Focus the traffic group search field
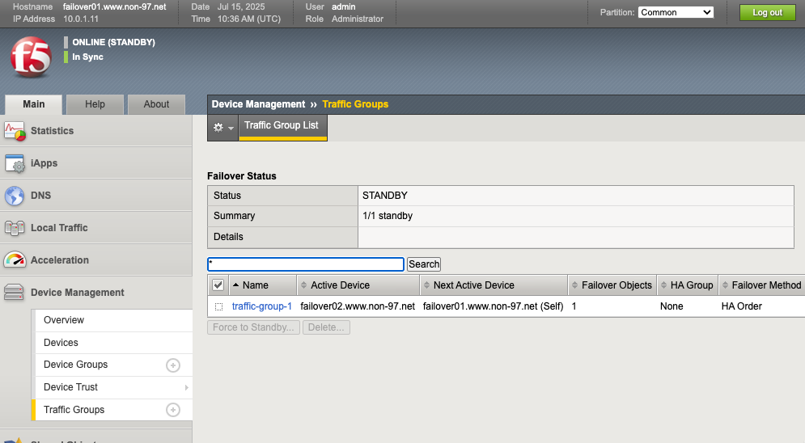This screenshot has width=805, height=443. click(306, 264)
